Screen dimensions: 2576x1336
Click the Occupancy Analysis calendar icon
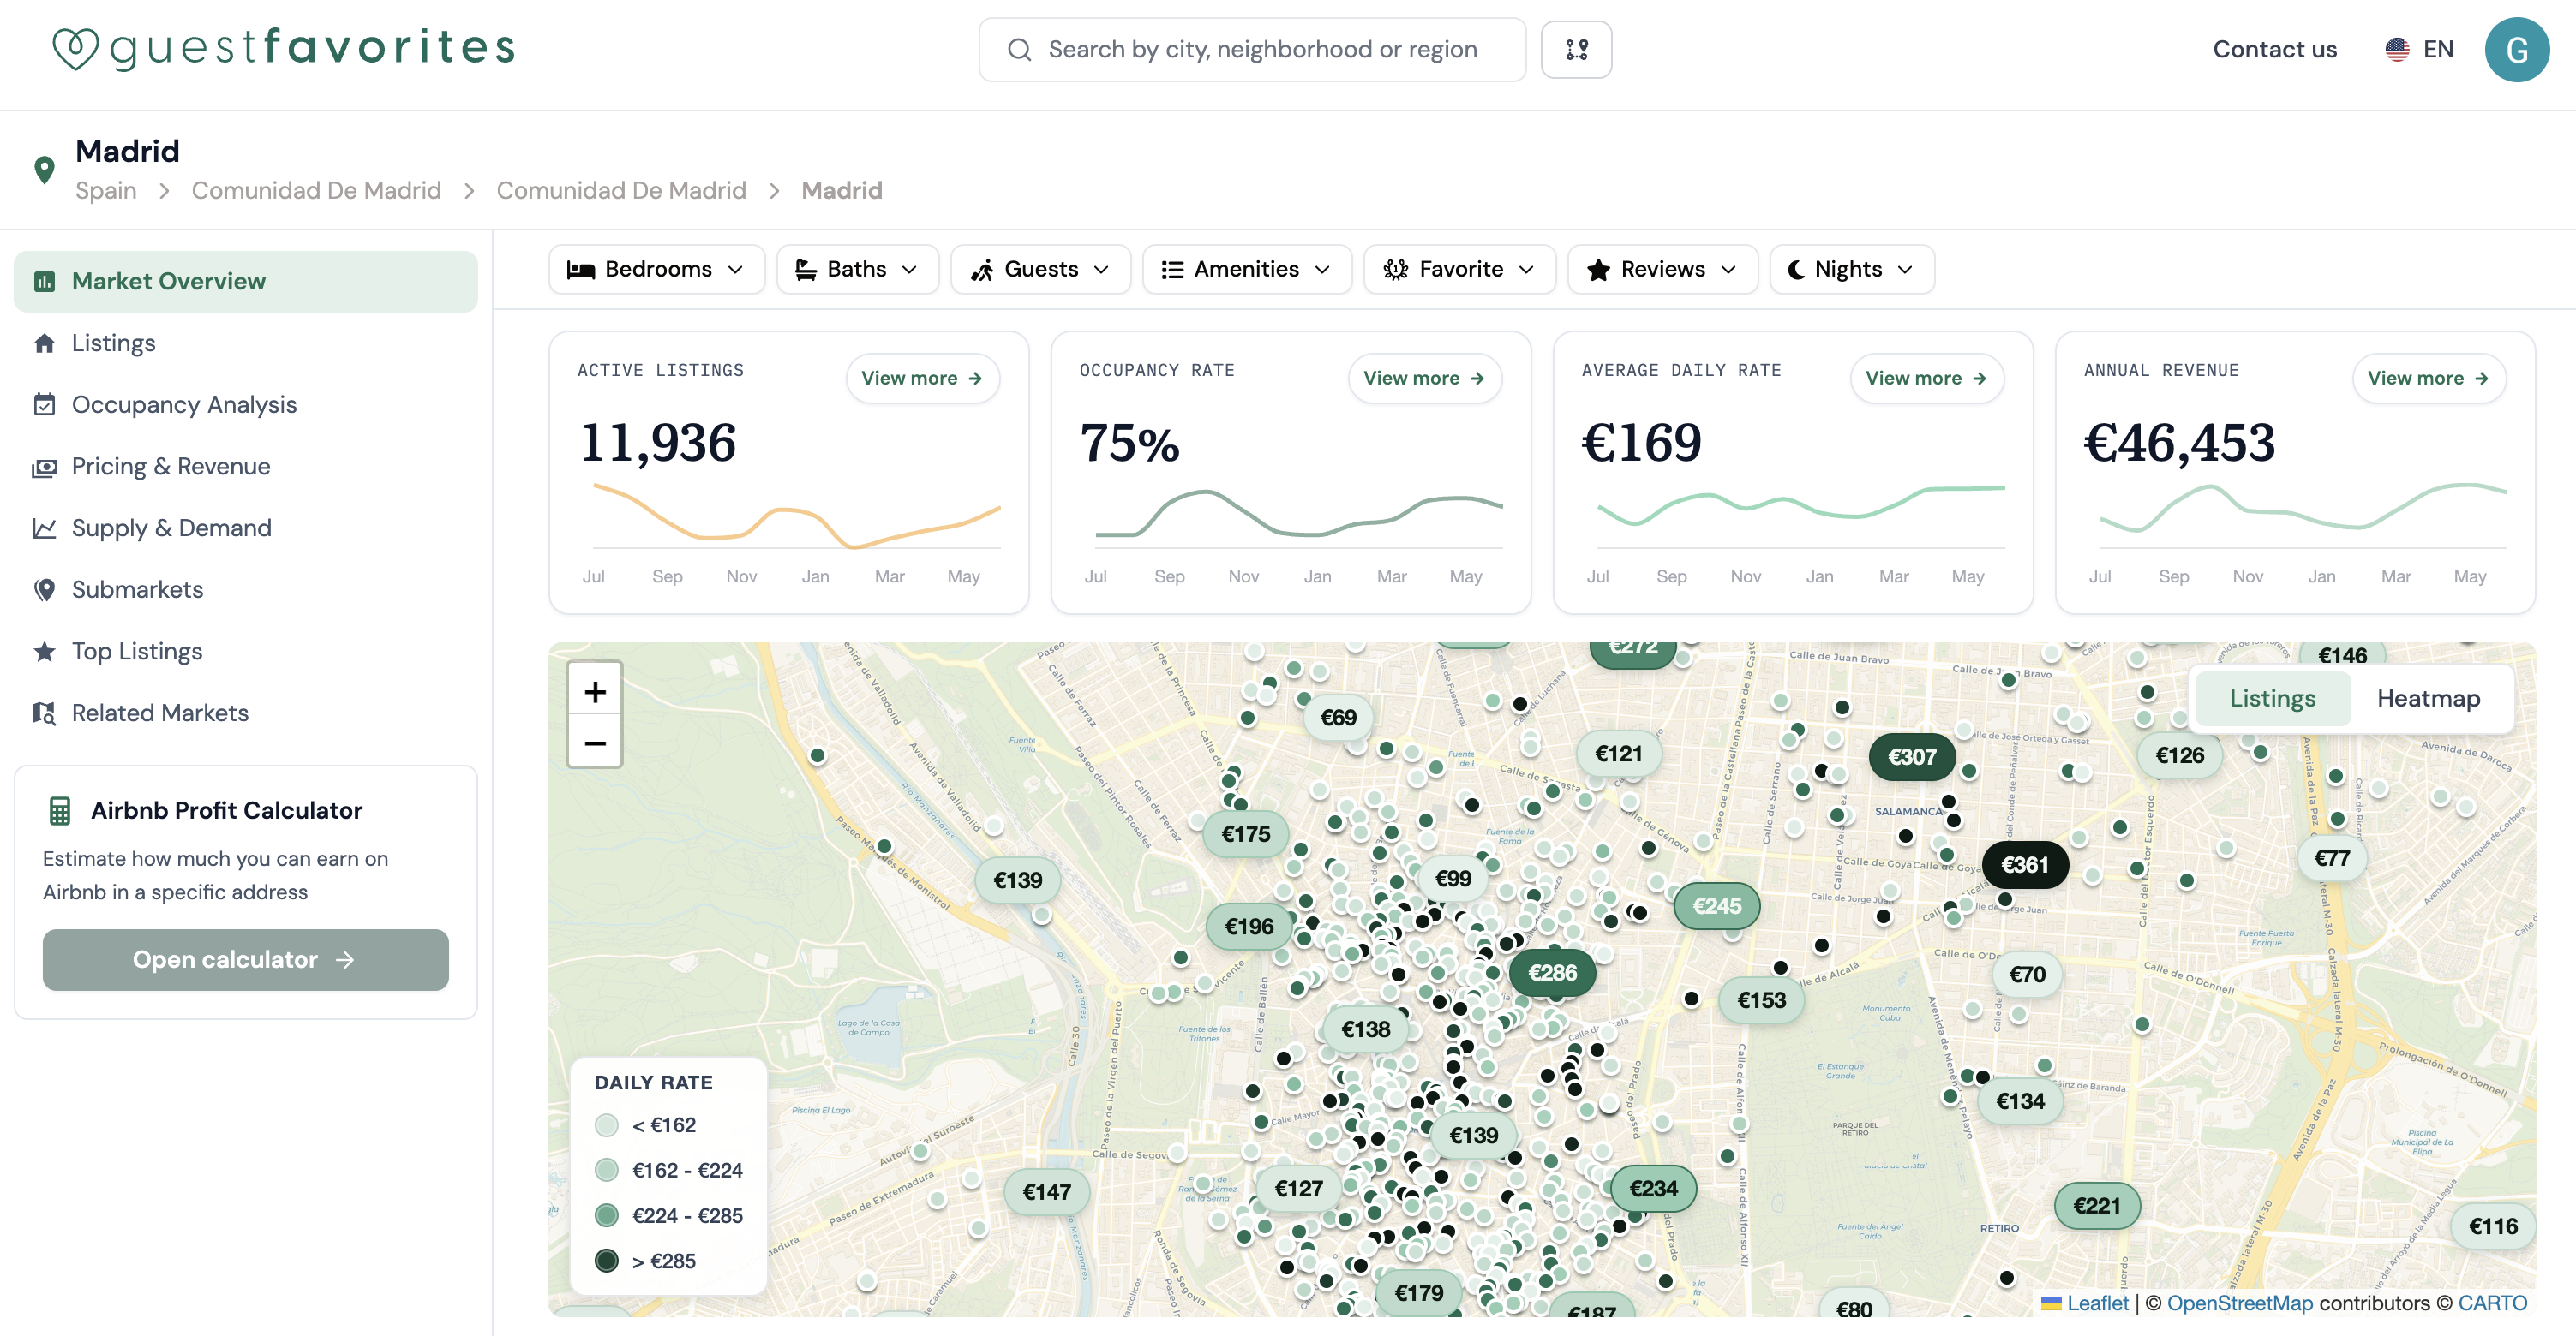pos(44,405)
